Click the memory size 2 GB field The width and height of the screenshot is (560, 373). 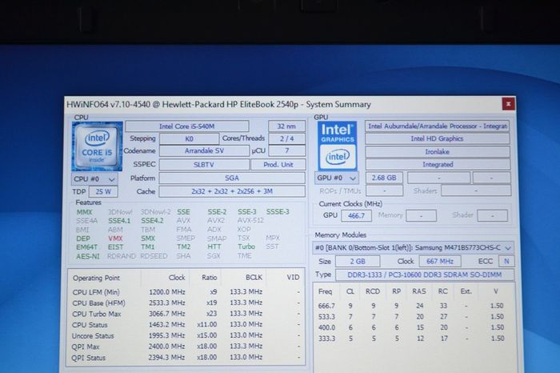tap(358, 261)
